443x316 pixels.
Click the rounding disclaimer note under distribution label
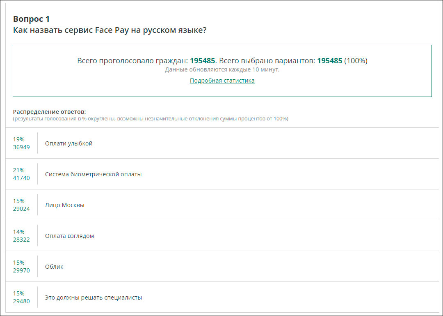[151, 119]
